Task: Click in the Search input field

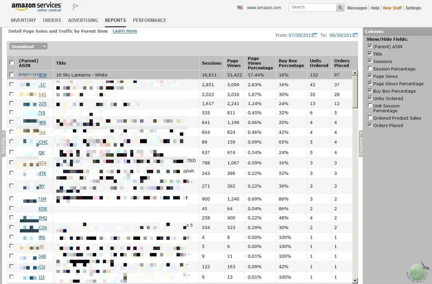Action: click(313, 7)
